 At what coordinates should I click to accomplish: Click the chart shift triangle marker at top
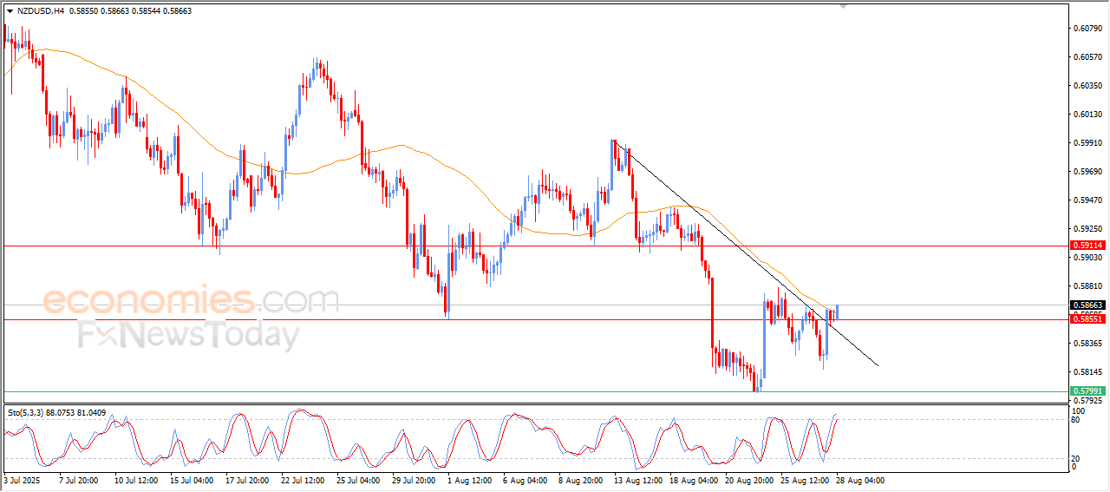coord(843,6)
